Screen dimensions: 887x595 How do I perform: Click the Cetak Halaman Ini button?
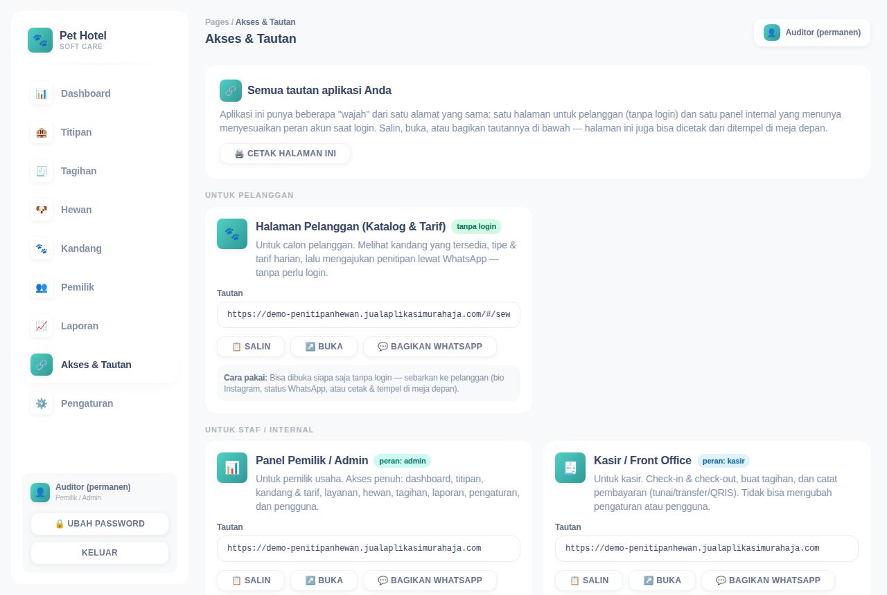coord(285,154)
